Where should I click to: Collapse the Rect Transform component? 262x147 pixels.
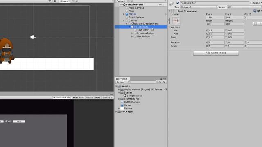tap(169, 11)
